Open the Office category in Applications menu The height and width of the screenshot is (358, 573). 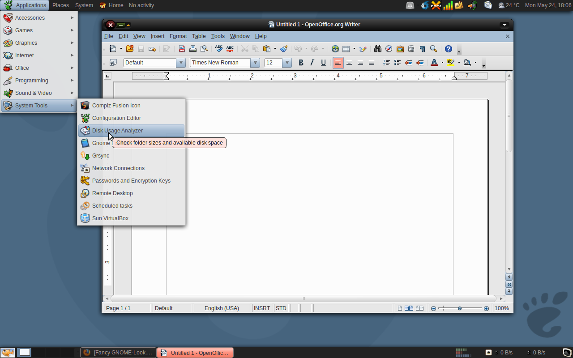pyautogui.click(x=39, y=68)
